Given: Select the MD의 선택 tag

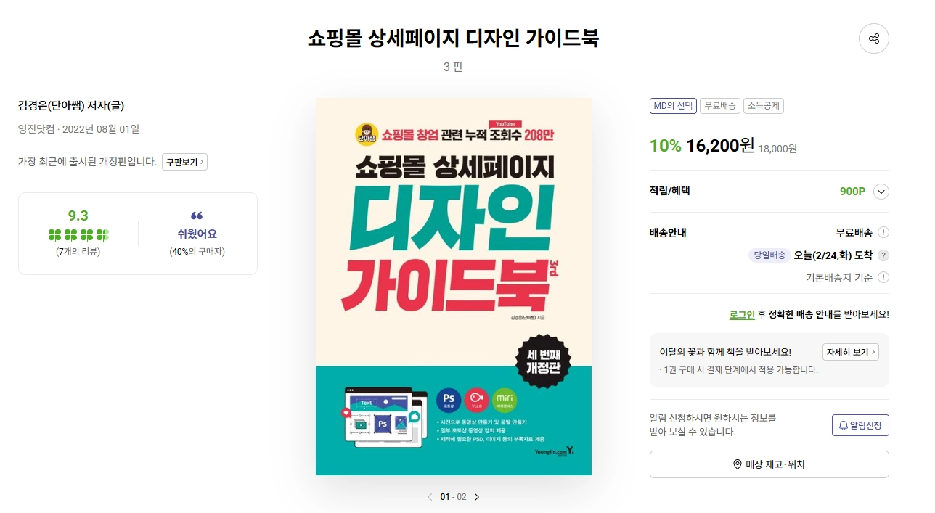Looking at the screenshot, I should [673, 106].
